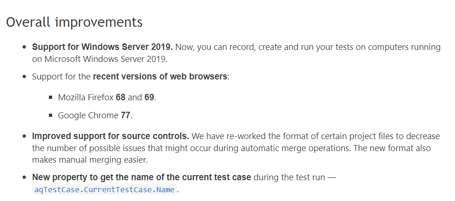Click the bold Firefox version number 69
The width and height of the screenshot is (455, 201).
point(150,97)
